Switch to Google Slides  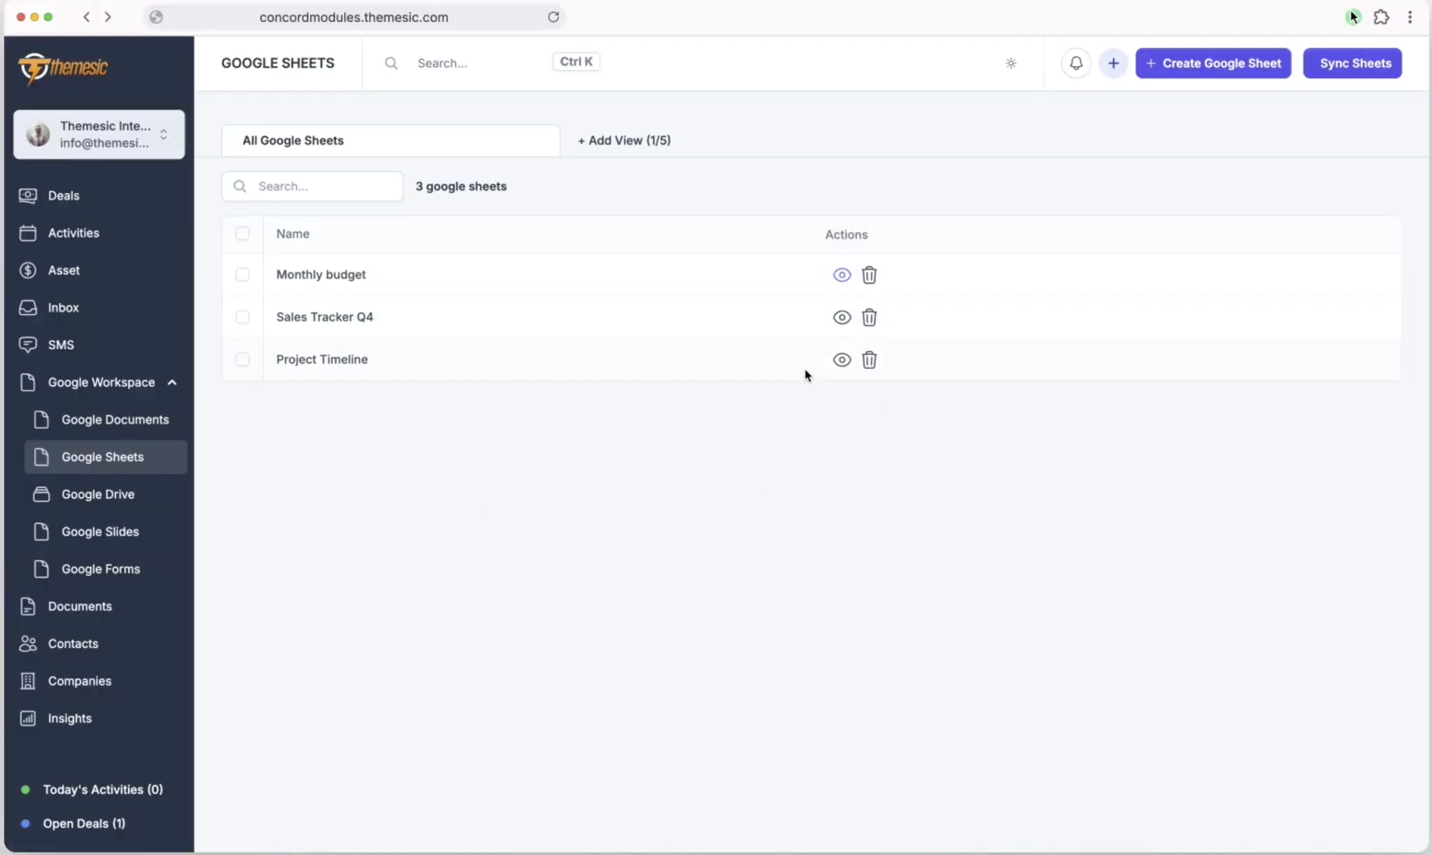click(100, 531)
